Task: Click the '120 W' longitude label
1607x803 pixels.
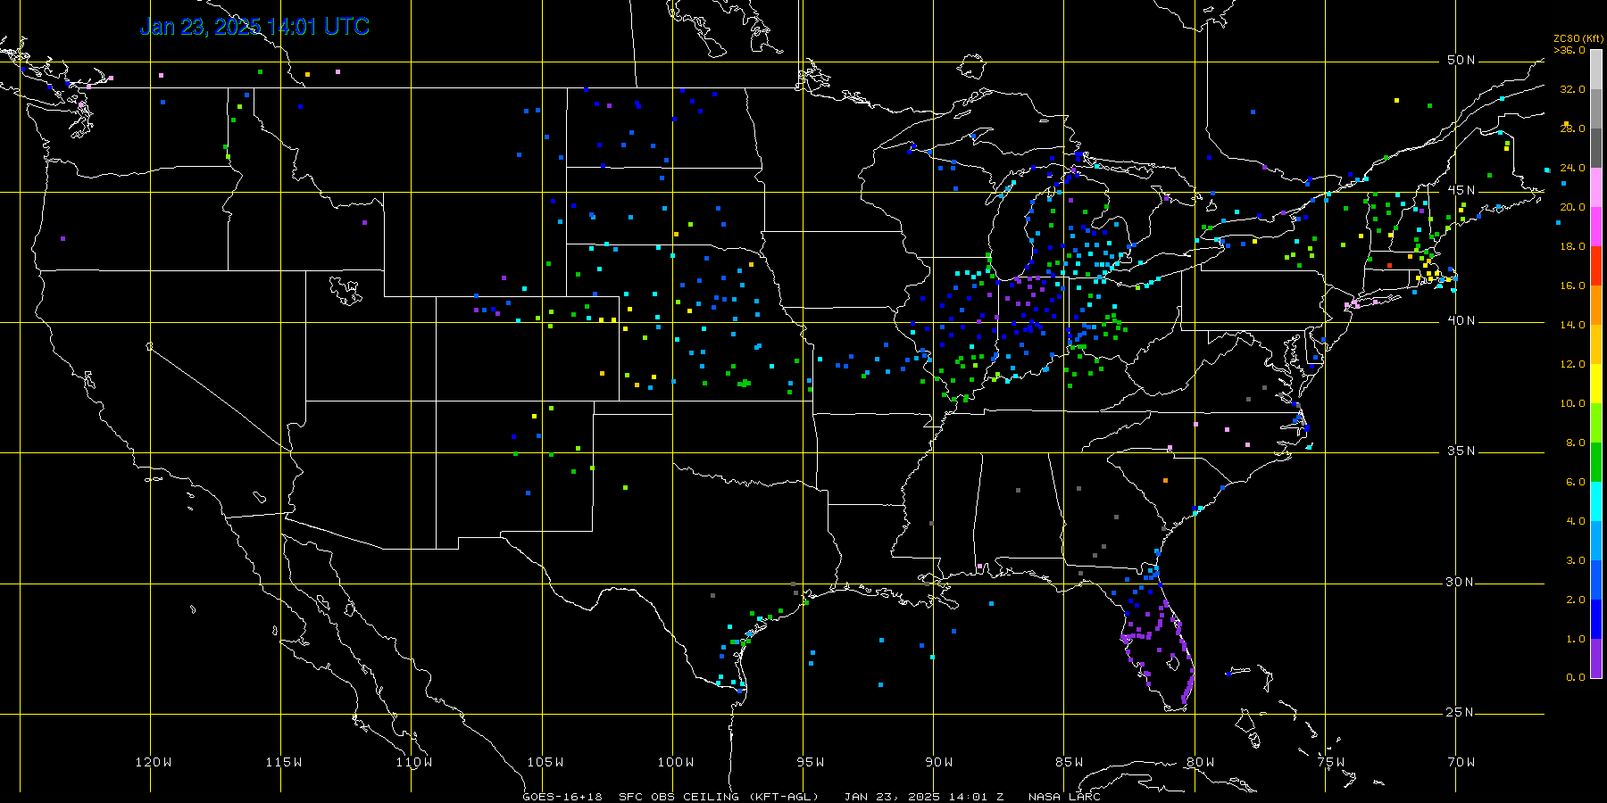Action: [154, 762]
